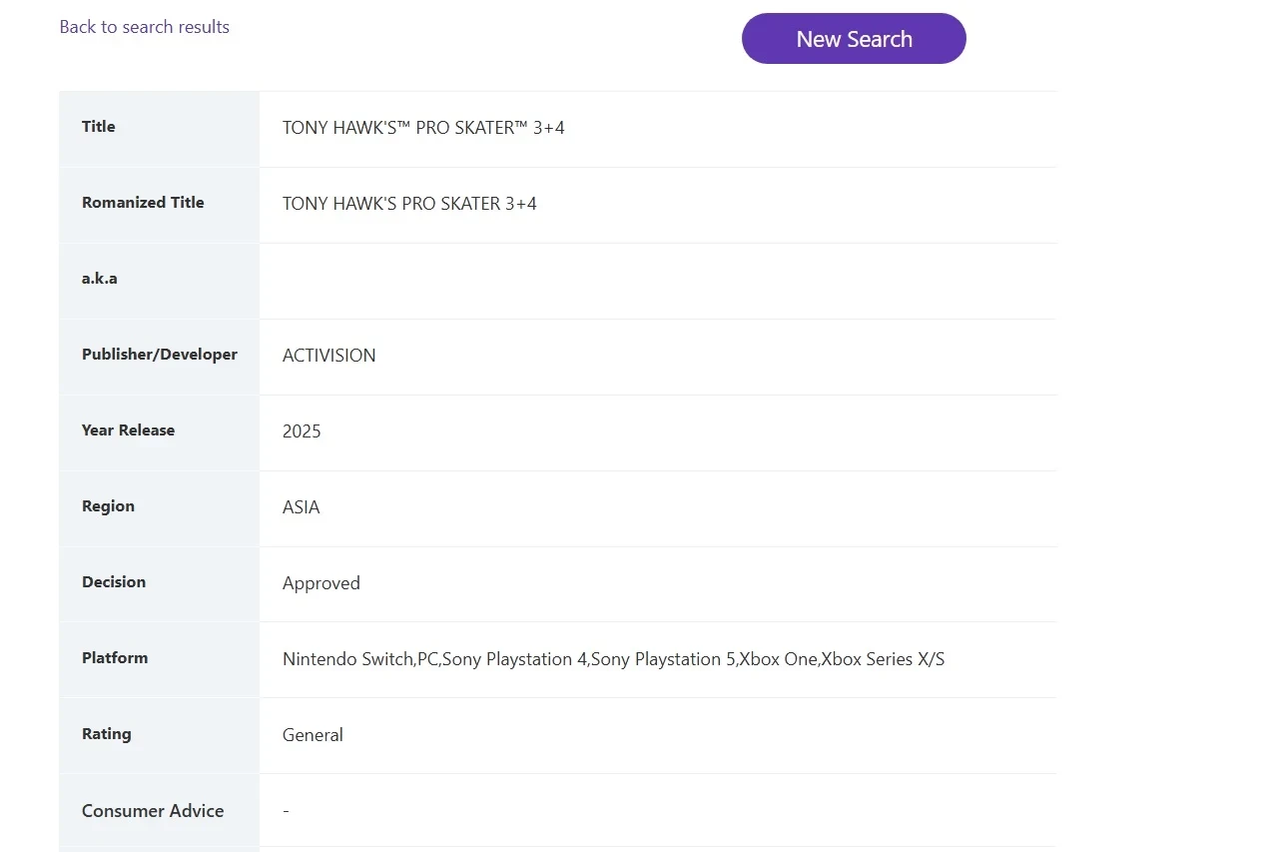Select the 2025 release year value
Screen dimensions: 1281x852
302,431
